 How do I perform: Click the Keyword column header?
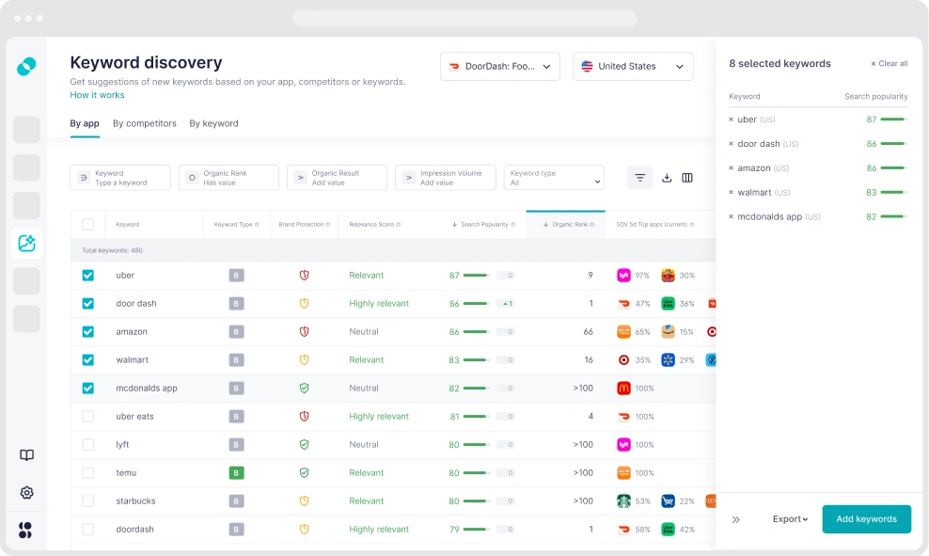[x=128, y=225]
